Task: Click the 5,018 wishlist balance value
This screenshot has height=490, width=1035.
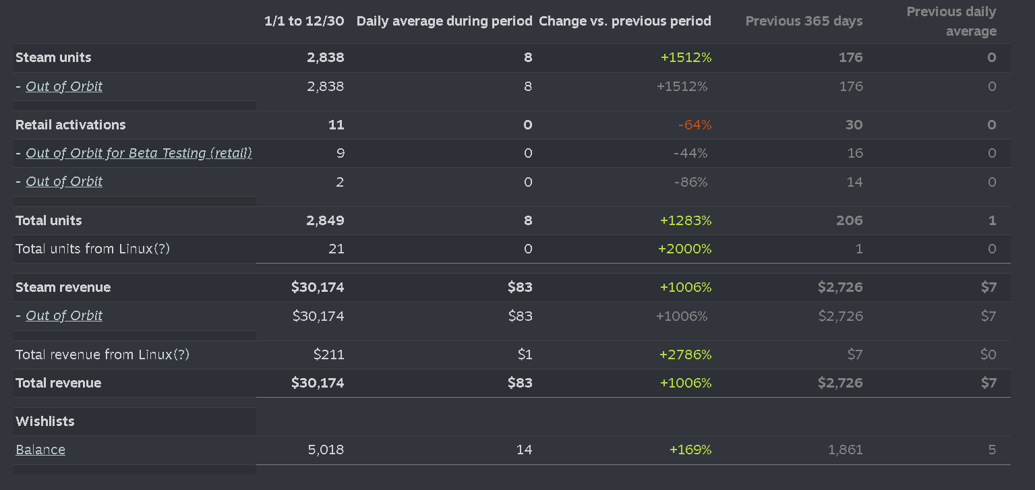Action: [326, 450]
